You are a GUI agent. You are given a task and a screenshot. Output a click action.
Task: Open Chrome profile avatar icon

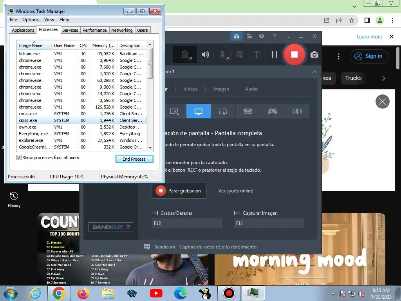(380, 20)
